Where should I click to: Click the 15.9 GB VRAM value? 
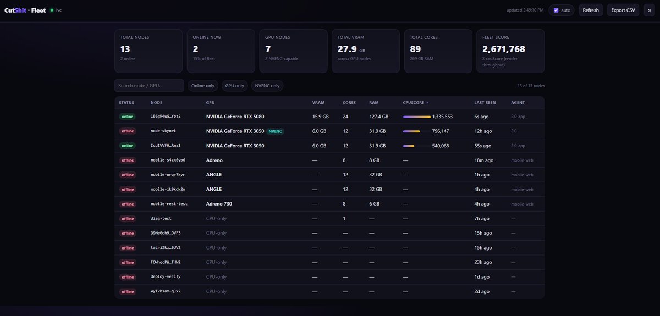pos(321,117)
